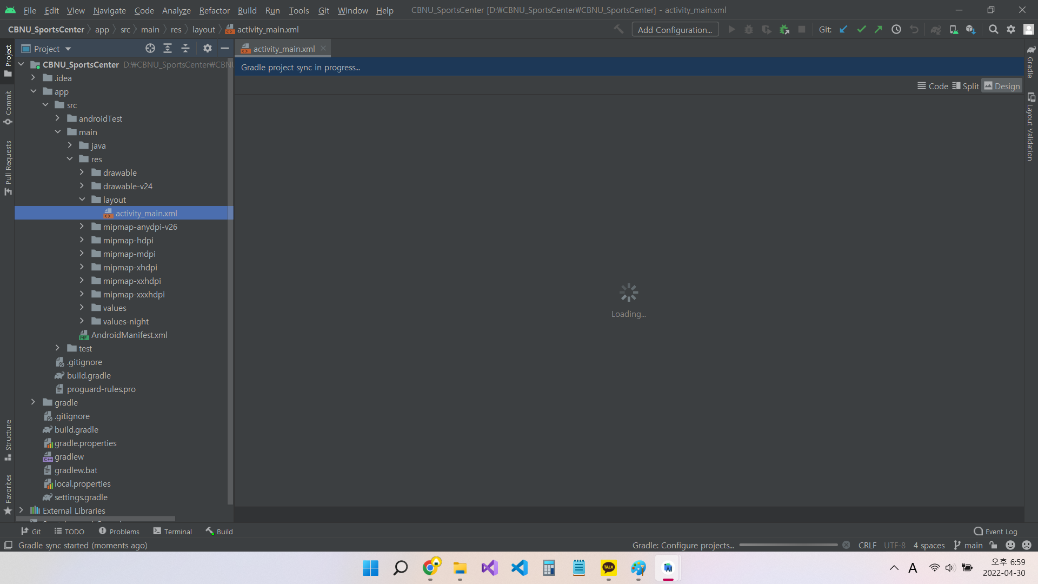The width and height of the screenshot is (1038, 584).
Task: Click the Git Push arrow icon
Action: coord(879,30)
